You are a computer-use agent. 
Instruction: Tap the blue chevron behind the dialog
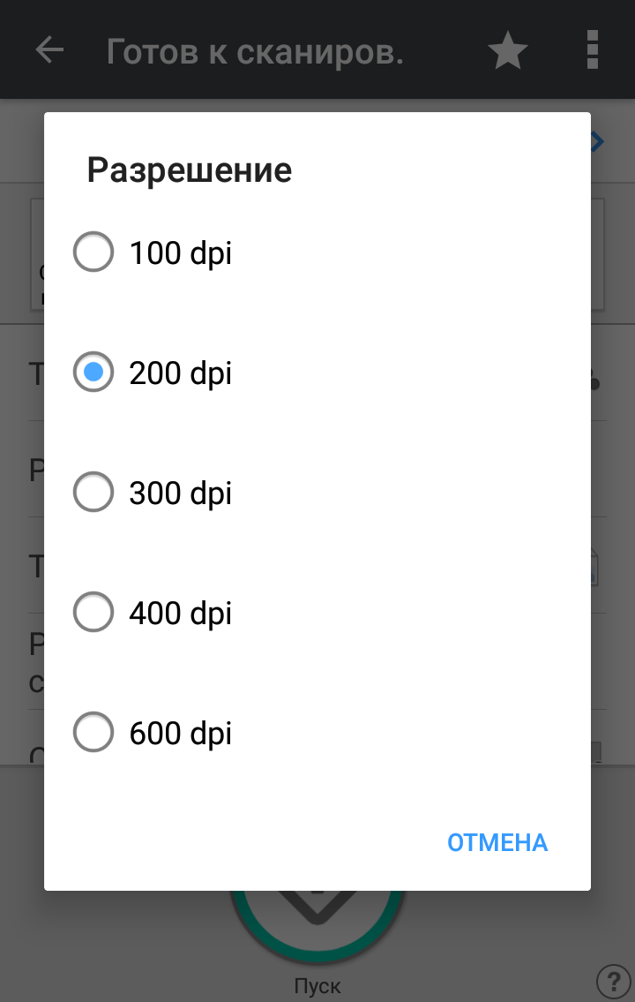click(599, 141)
